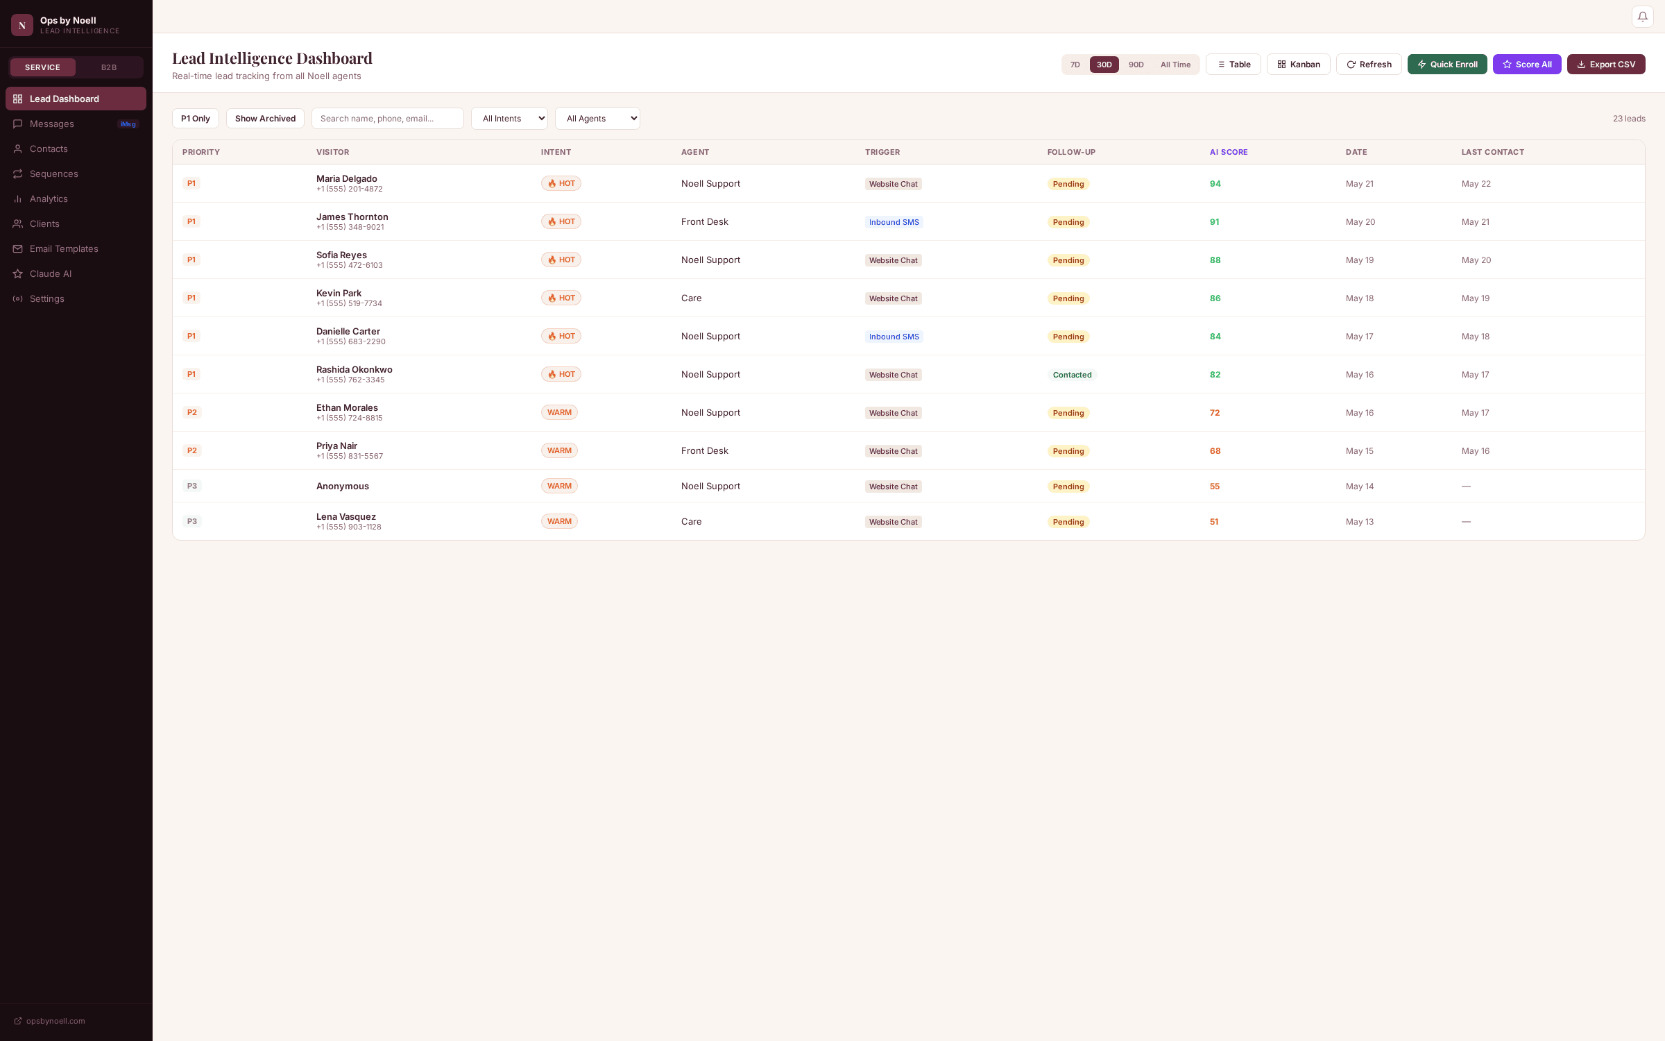The image size is (1665, 1041).
Task: Select the 30D time range
Action: [1104, 65]
